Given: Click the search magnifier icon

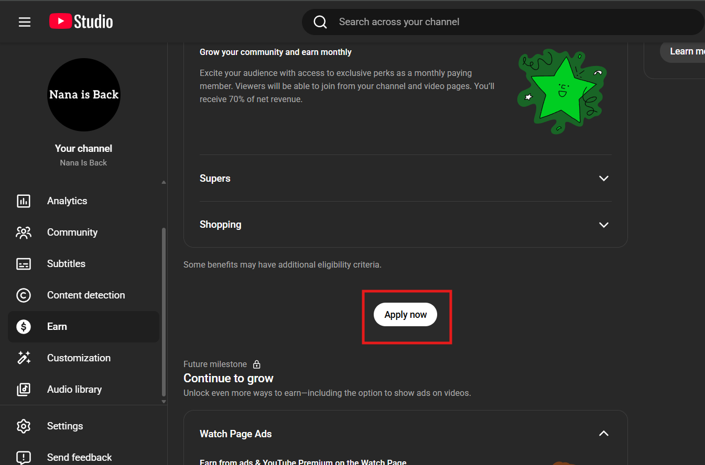Looking at the screenshot, I should (x=320, y=22).
